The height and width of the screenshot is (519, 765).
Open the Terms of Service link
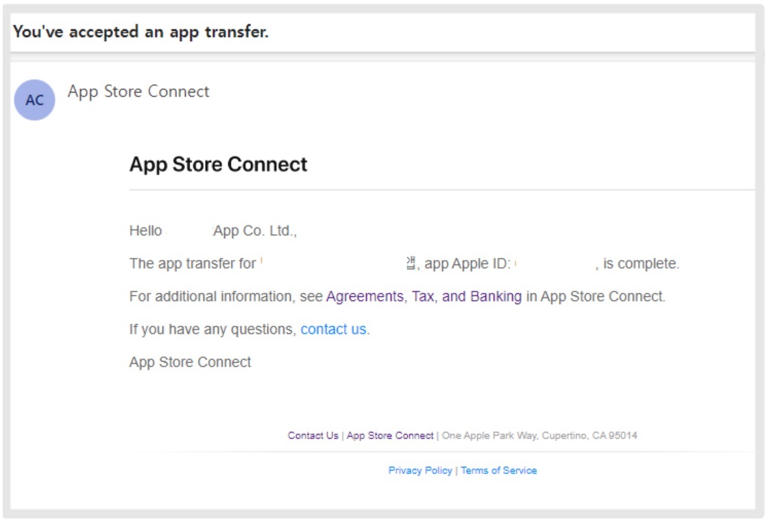[x=498, y=470]
